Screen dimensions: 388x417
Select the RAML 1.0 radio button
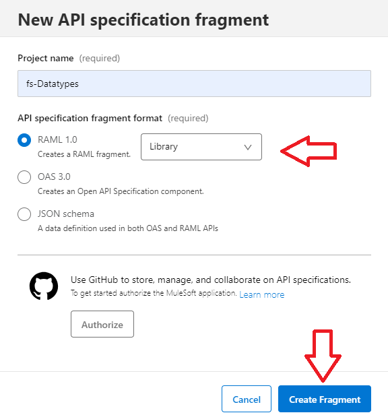coord(24,140)
